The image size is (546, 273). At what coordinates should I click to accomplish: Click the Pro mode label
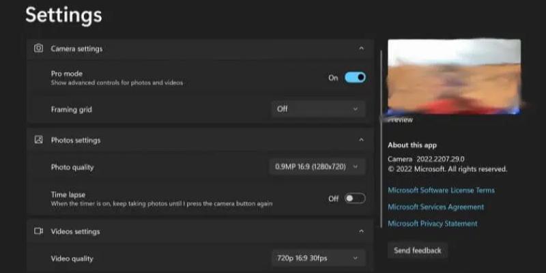(67, 74)
